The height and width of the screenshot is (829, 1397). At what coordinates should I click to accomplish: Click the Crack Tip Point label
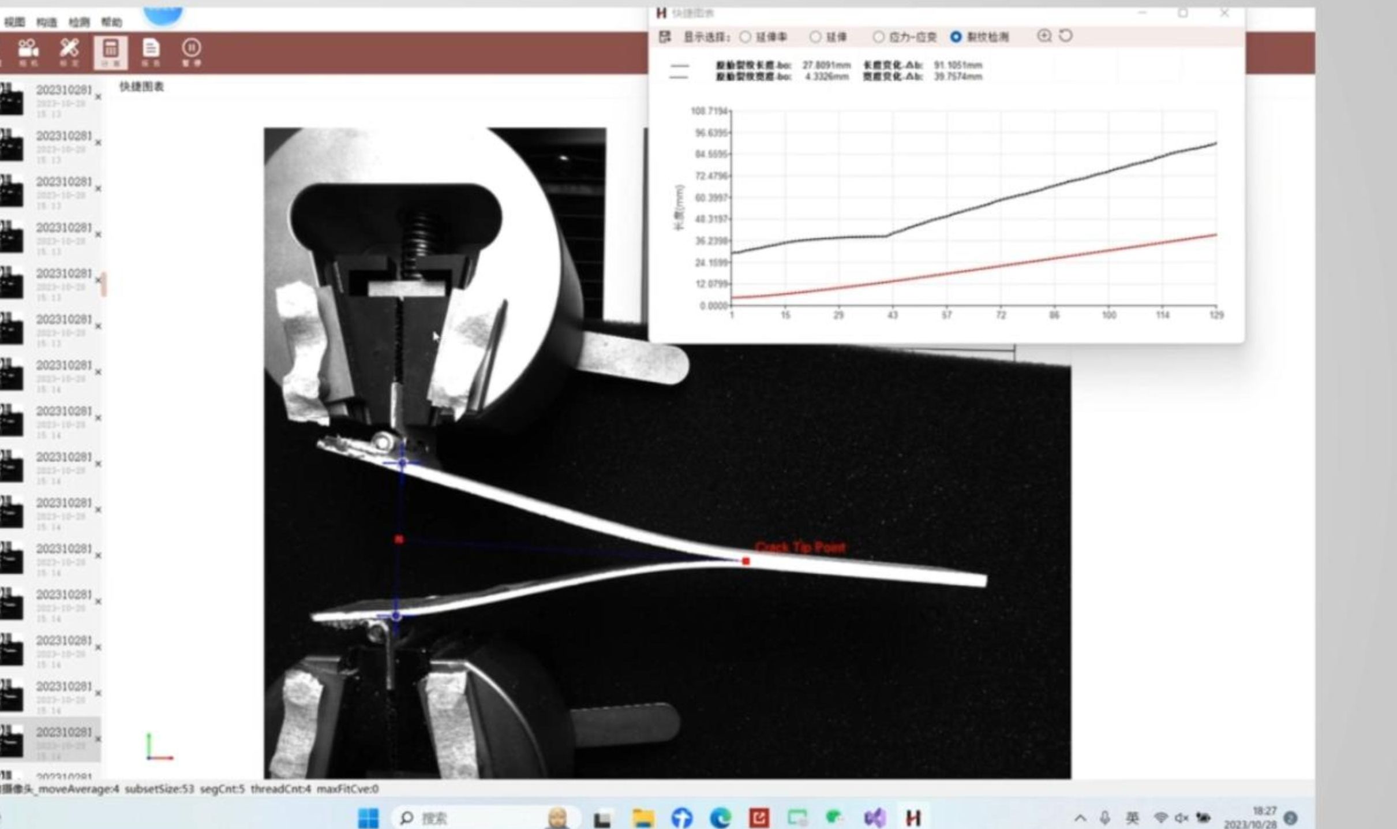[x=800, y=547]
